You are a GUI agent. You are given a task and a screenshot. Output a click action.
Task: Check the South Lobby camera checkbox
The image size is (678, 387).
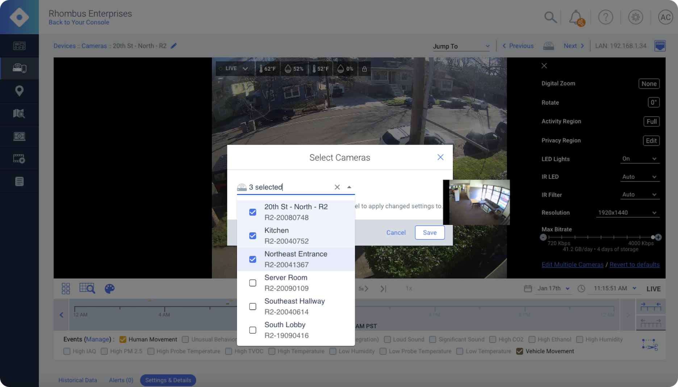click(253, 330)
